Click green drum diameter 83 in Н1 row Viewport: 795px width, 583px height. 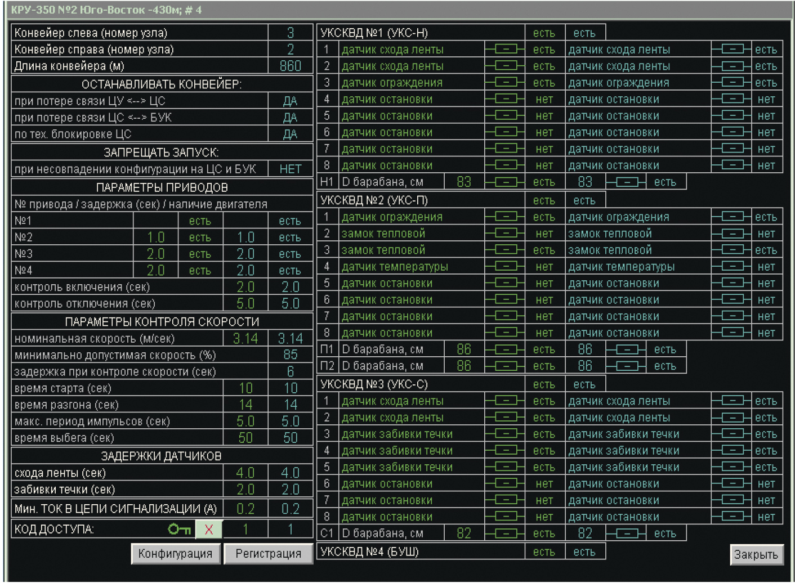[464, 182]
